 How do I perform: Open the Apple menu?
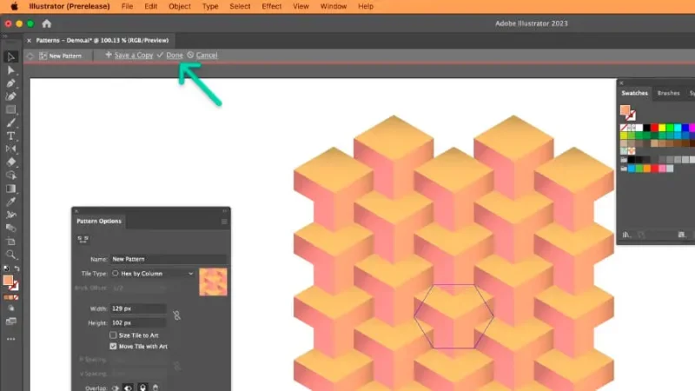14,6
